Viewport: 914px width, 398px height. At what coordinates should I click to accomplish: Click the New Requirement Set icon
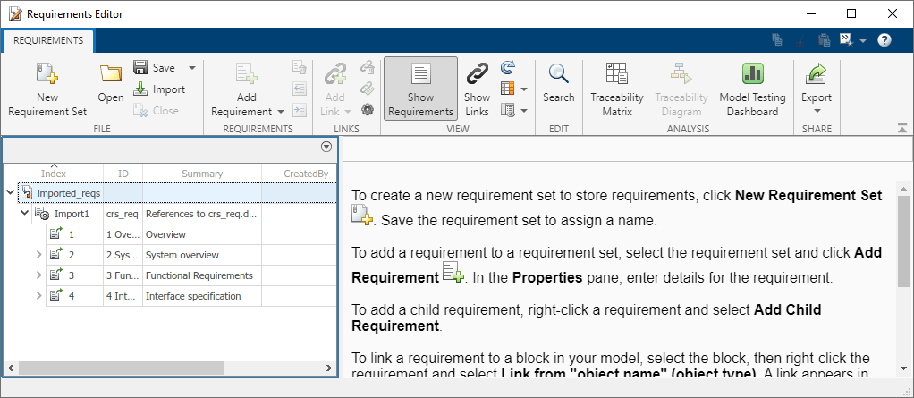click(47, 75)
